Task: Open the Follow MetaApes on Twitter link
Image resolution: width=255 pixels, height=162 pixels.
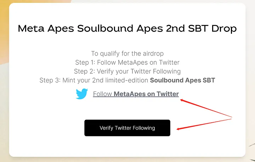Action: click(136, 94)
